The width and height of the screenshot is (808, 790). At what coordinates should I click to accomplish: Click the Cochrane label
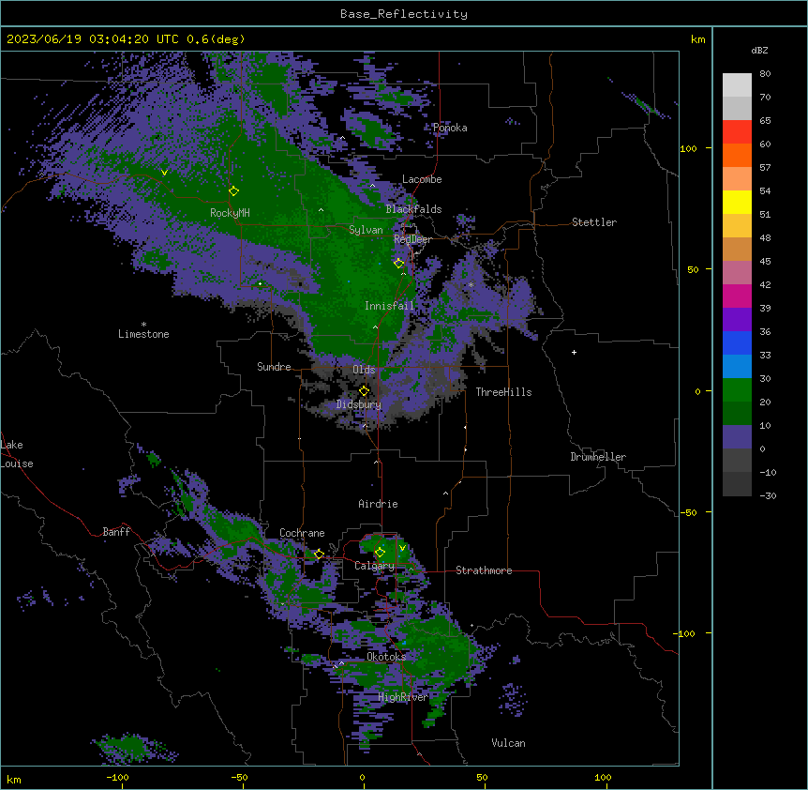pos(302,533)
